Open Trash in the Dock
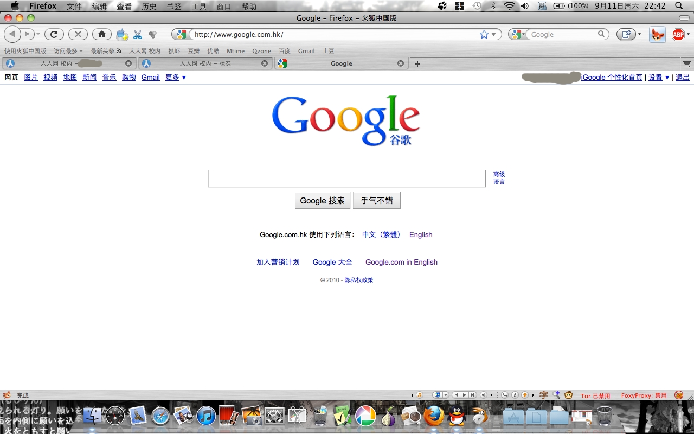The height and width of the screenshot is (434, 694). click(605, 416)
